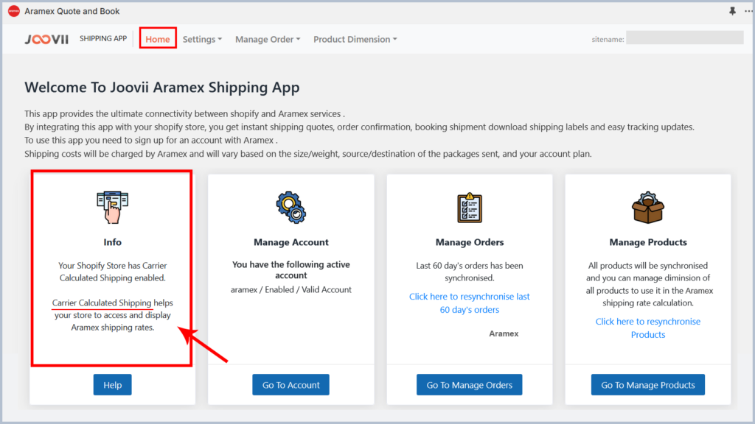Select the Home menu item
Image resolution: width=755 pixels, height=424 pixels.
pyautogui.click(x=157, y=39)
